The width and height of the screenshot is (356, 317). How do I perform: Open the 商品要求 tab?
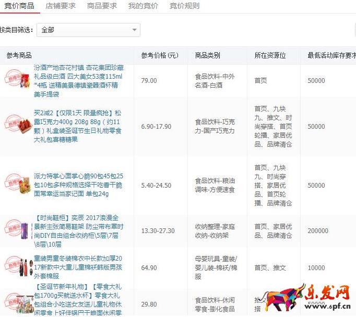point(101,6)
